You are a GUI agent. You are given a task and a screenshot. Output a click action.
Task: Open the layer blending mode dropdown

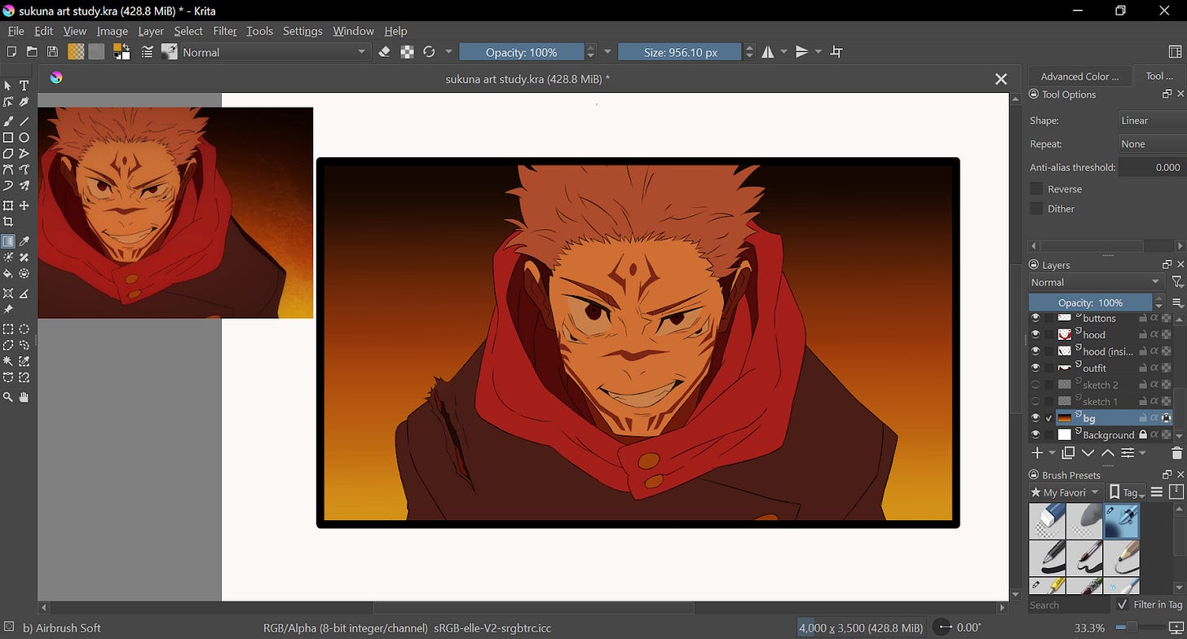pyautogui.click(x=1096, y=282)
